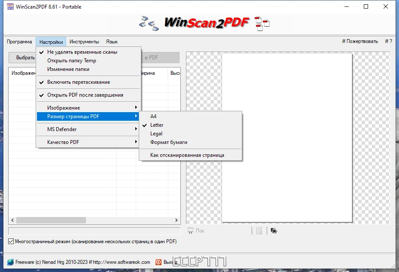Expand the Изображение submenu
The height and width of the screenshot is (272, 399).
(88, 108)
